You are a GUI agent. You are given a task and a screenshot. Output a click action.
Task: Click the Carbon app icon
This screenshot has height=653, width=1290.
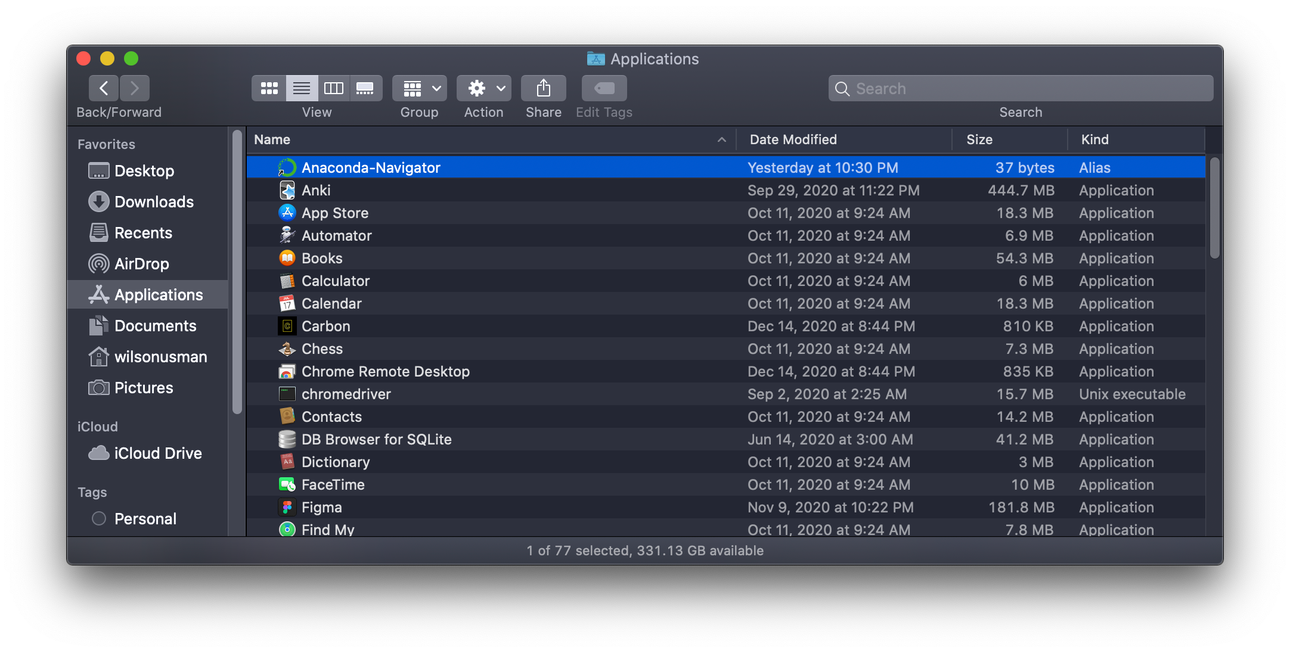287,326
